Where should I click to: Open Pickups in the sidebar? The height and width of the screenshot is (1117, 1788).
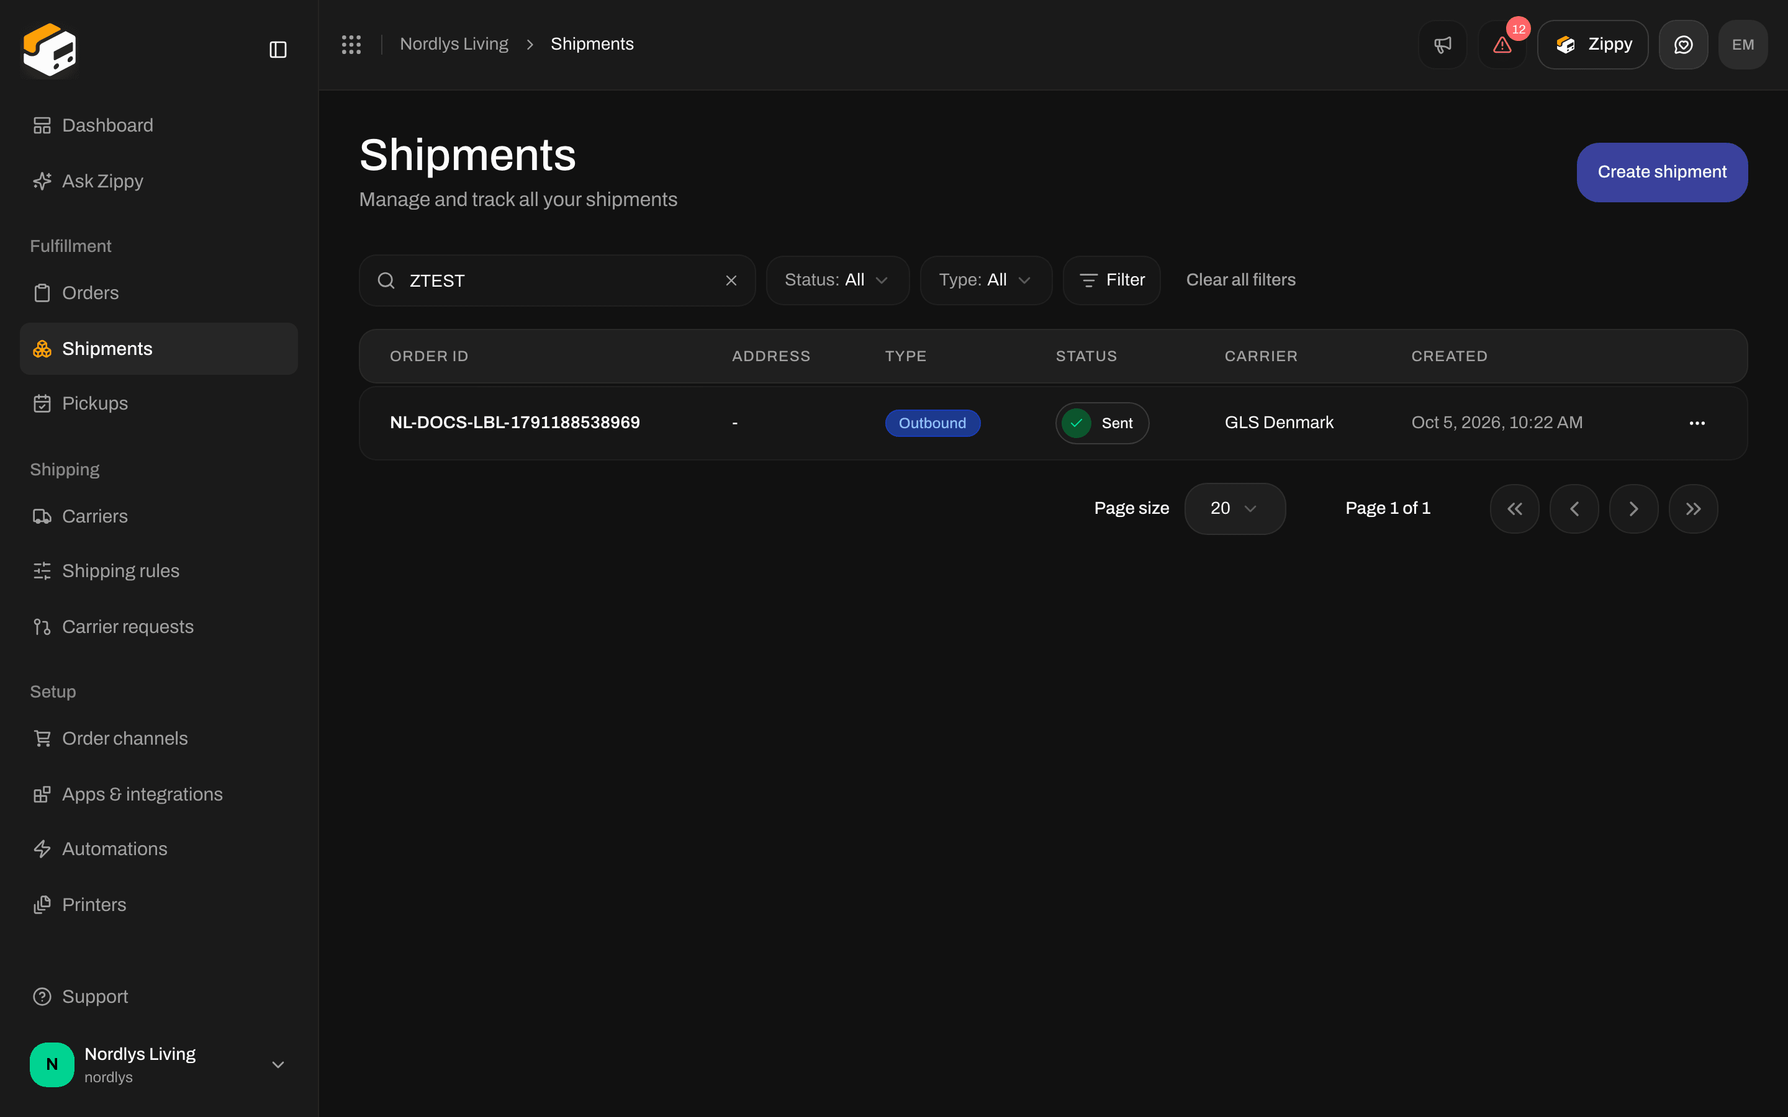pos(159,403)
